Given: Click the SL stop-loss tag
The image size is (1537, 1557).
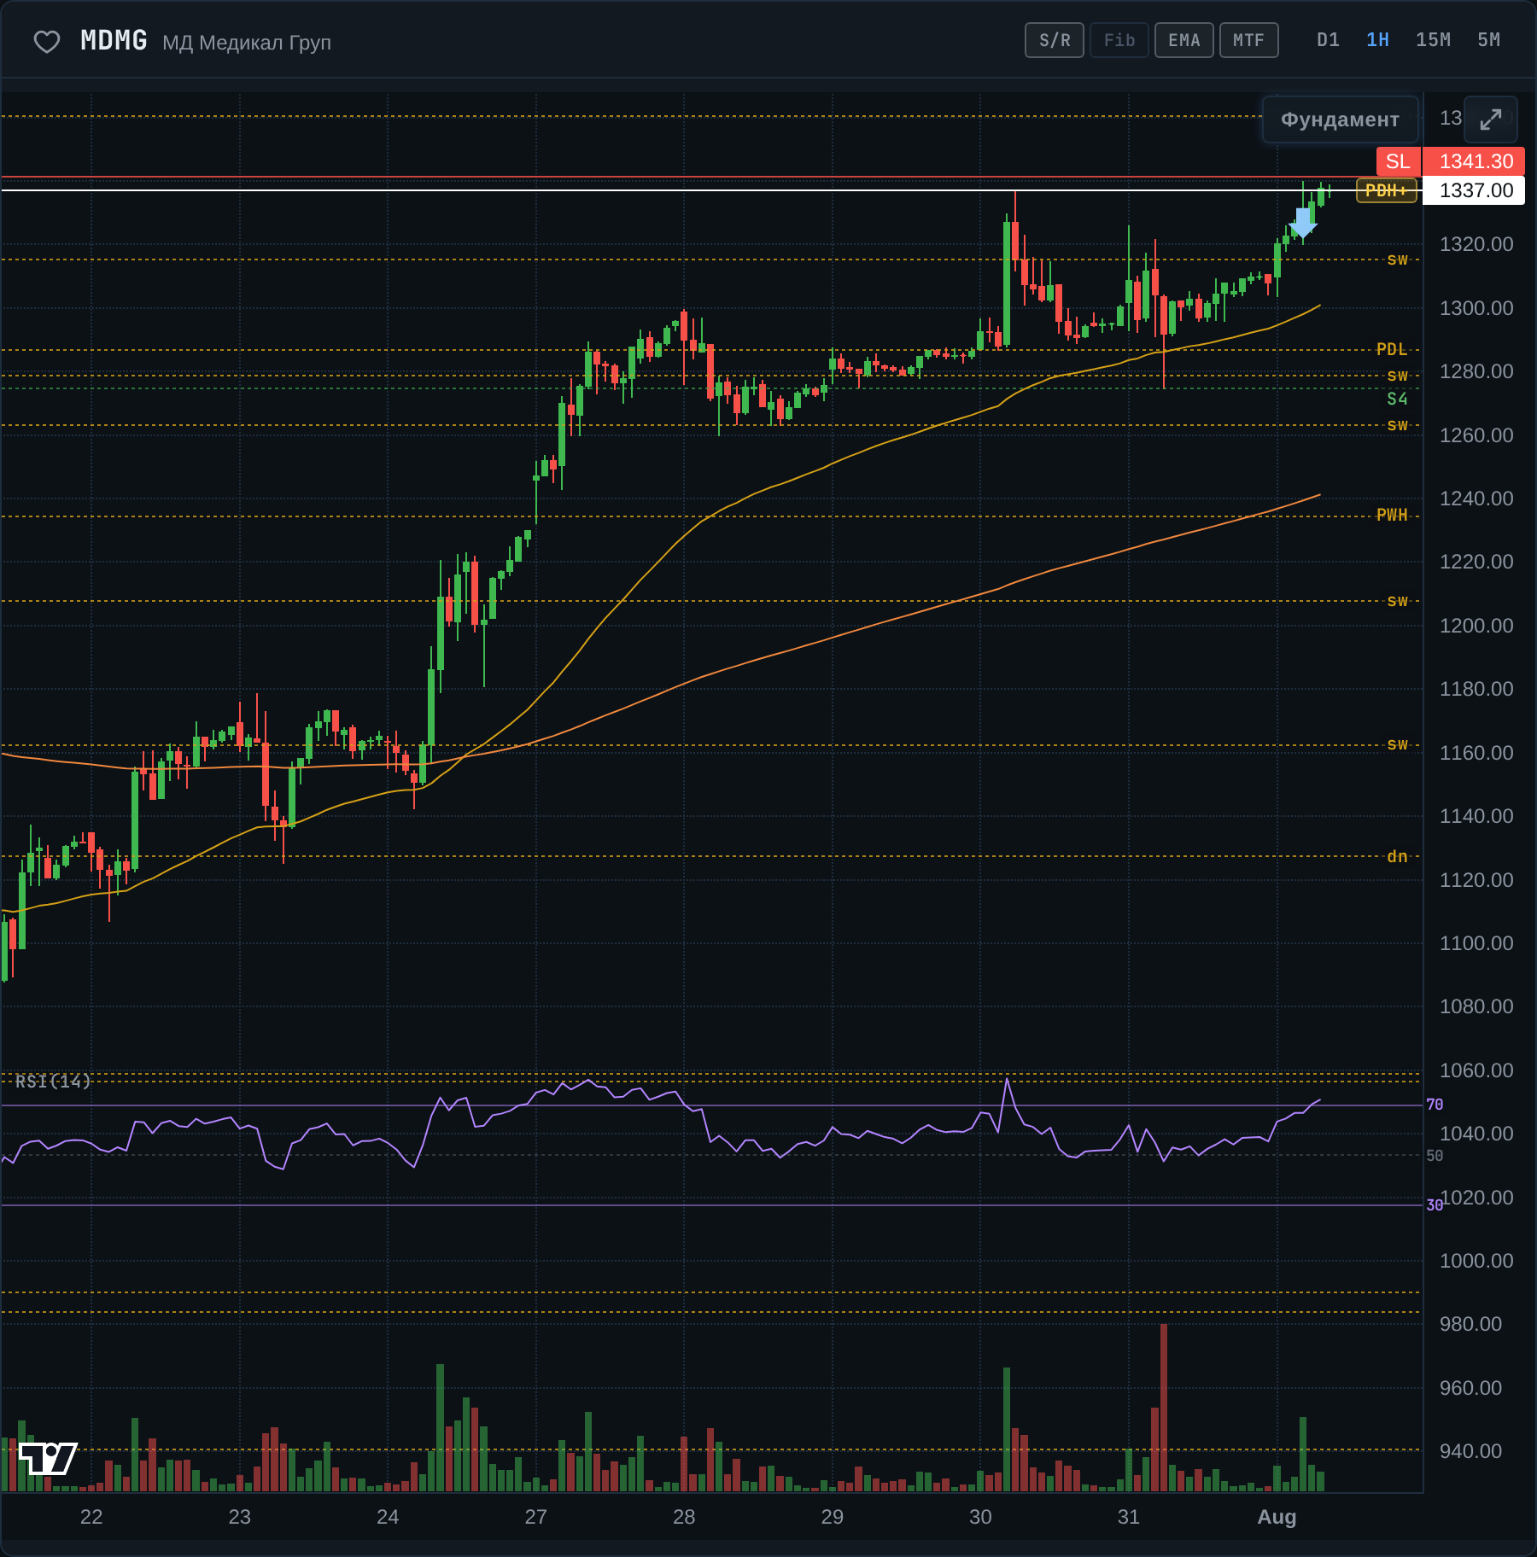Looking at the screenshot, I should tap(1399, 161).
